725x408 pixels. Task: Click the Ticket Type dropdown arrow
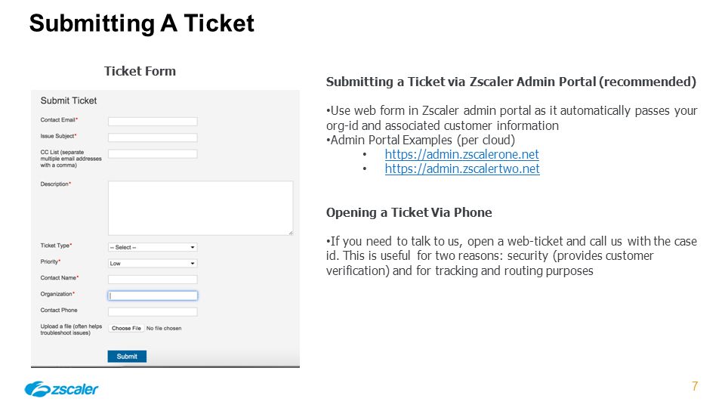[193, 248]
